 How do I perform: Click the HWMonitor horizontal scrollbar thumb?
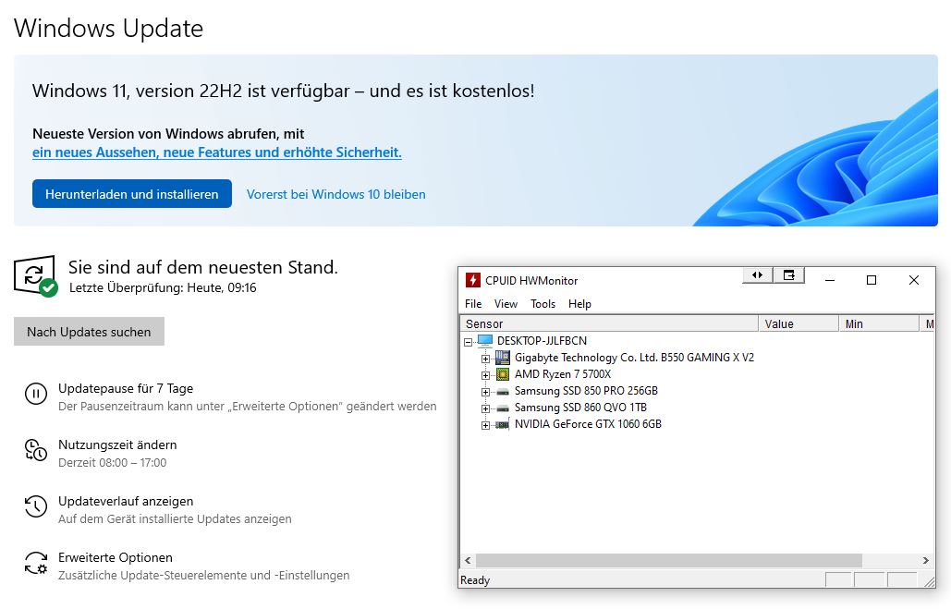668,560
